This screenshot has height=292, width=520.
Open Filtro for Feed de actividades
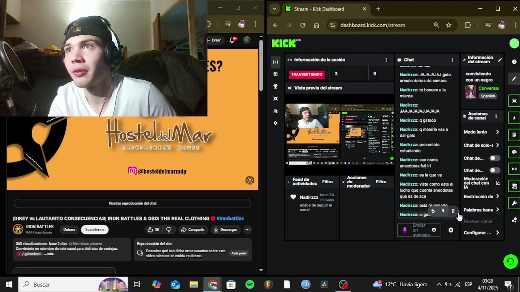[327, 182]
